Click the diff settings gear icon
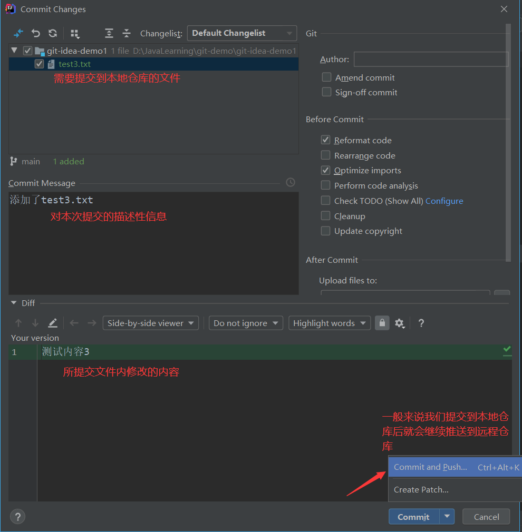 pos(400,323)
